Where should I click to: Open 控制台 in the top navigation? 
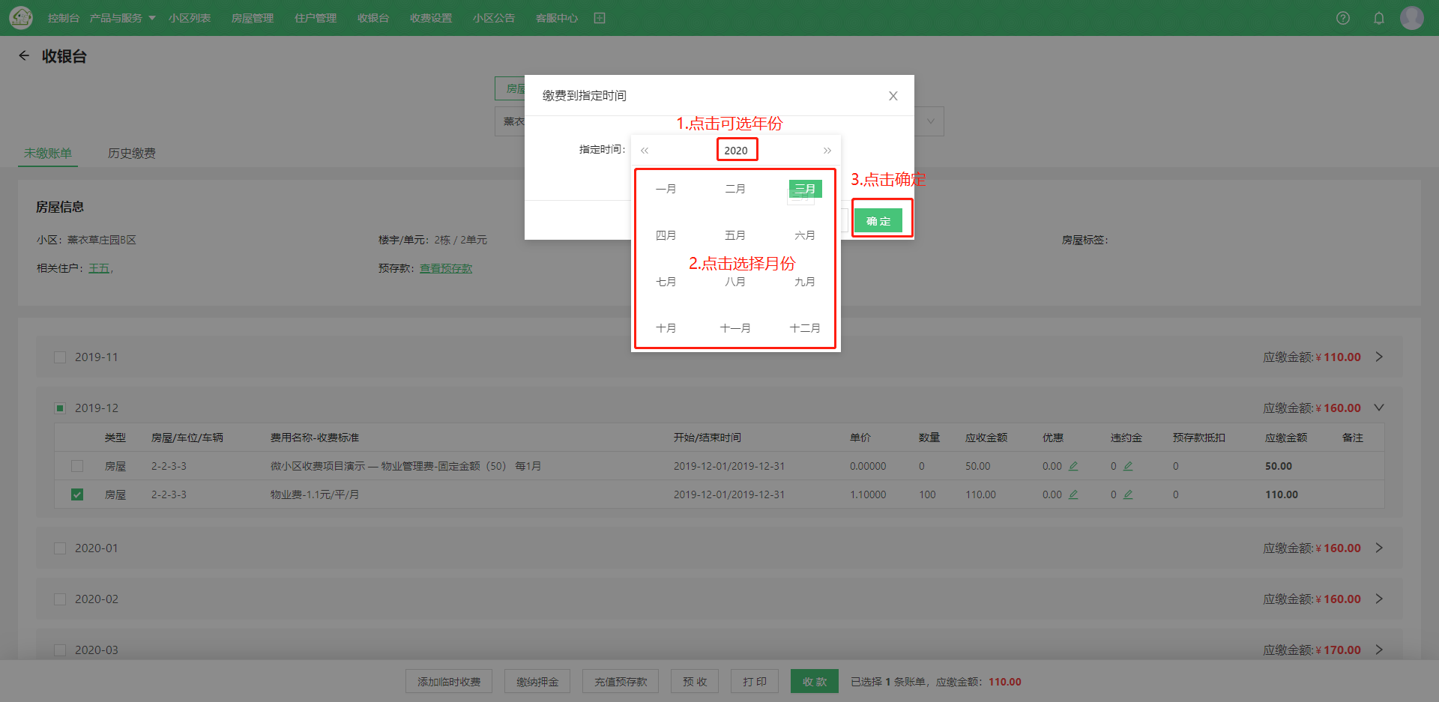(64, 18)
